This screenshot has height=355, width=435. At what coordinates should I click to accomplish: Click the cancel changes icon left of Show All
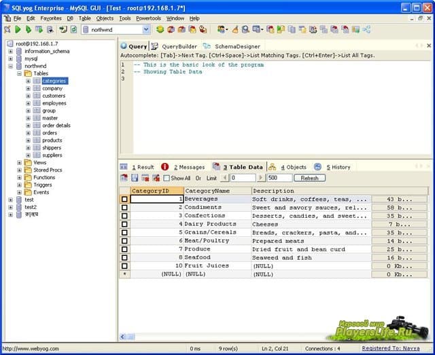tap(156, 178)
